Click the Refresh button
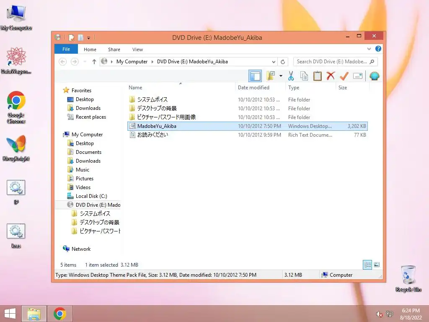The width and height of the screenshot is (429, 322). (283, 62)
